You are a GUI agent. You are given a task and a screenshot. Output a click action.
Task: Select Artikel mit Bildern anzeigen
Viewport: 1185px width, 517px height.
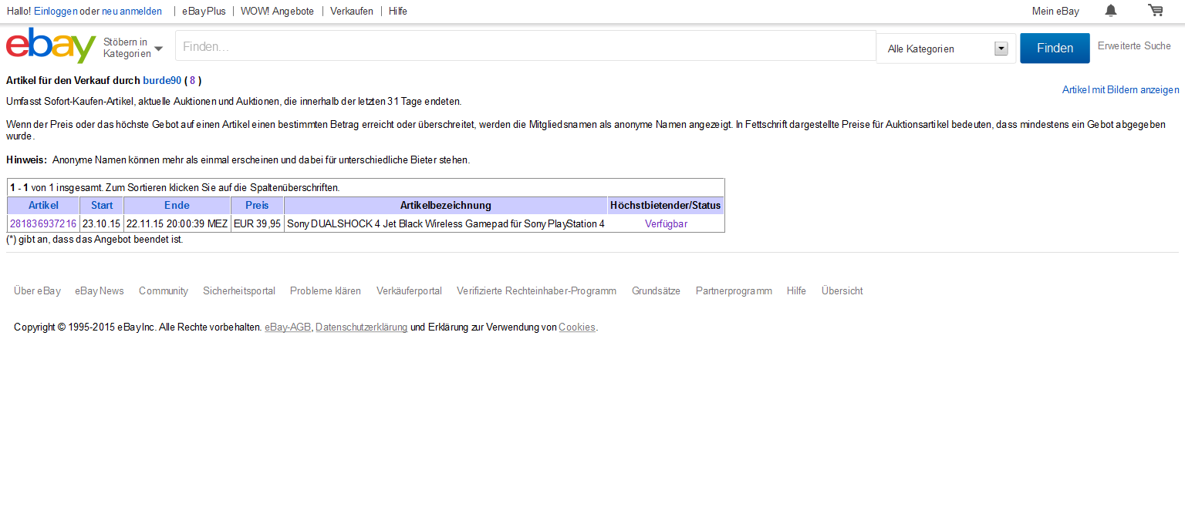click(1120, 90)
